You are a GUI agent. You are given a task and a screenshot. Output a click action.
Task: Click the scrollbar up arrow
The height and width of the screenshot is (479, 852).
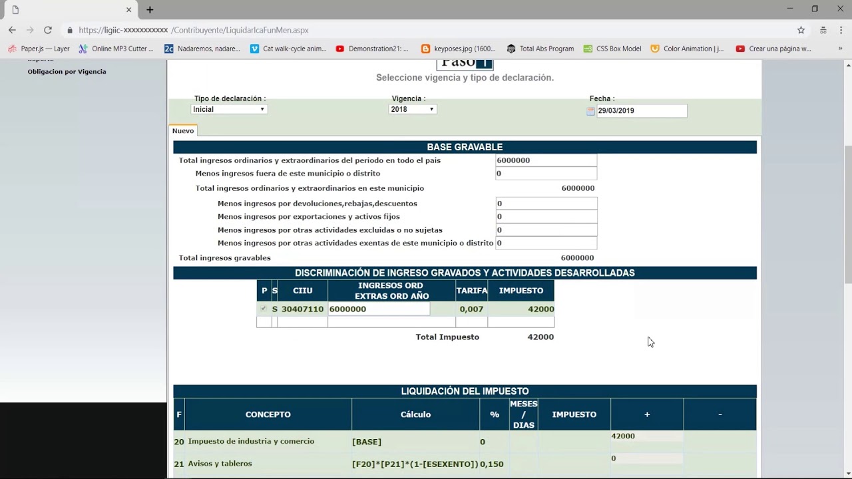[x=848, y=65]
